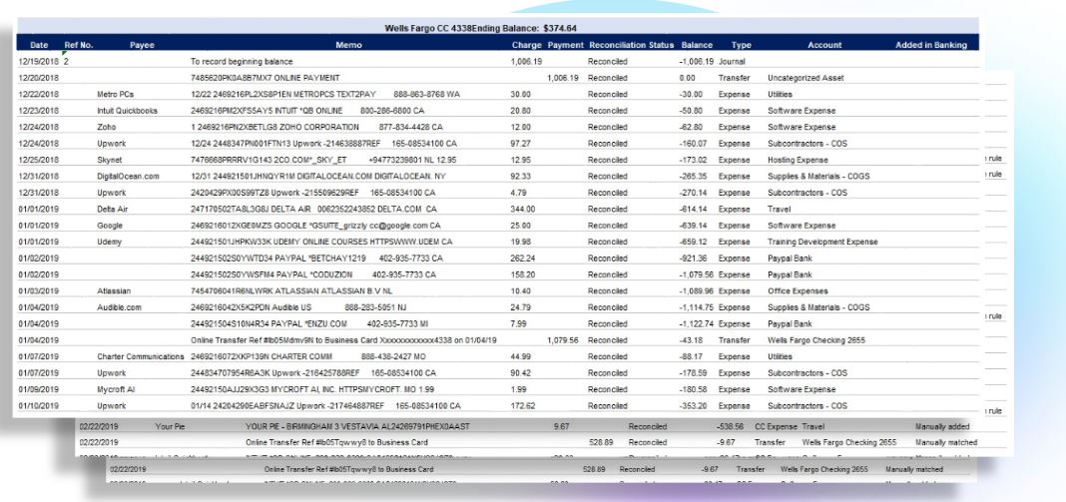Select the Training Development Expense account cell
The height and width of the screenshot is (502, 1066).
(822, 242)
